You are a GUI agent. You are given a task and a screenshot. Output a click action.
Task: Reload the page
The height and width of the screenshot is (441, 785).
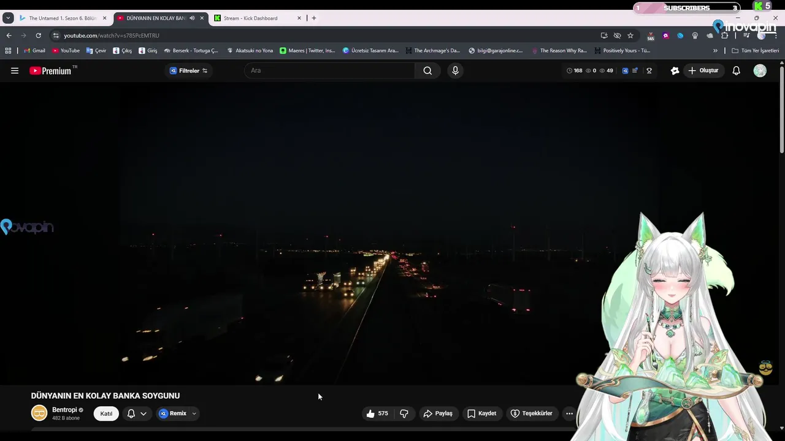38,36
